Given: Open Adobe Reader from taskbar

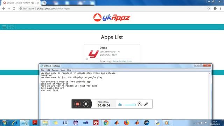Looking at the screenshot, I should click(x=35, y=123).
